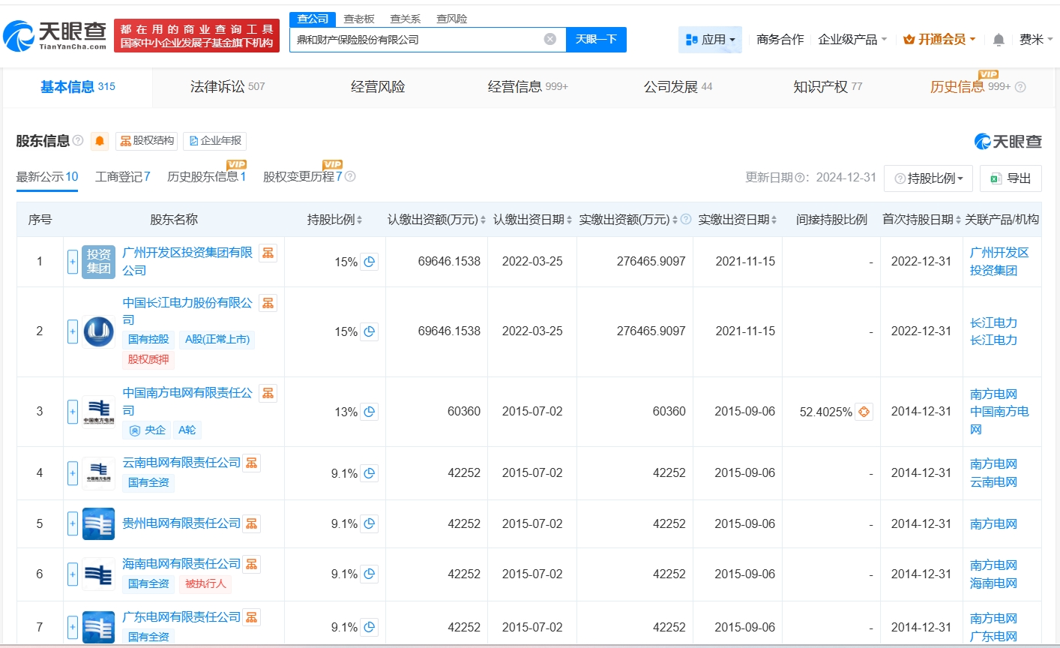The height and width of the screenshot is (648, 1060).
Task: Select the 查关系 search mode
Action: [406, 19]
